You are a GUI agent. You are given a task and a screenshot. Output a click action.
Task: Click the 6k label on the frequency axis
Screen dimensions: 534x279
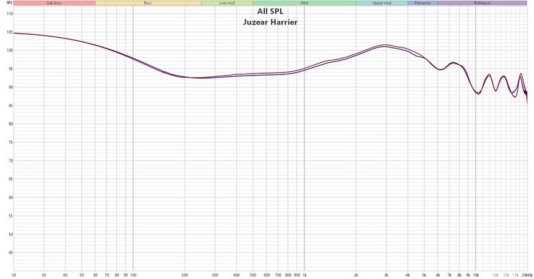tap(438, 275)
